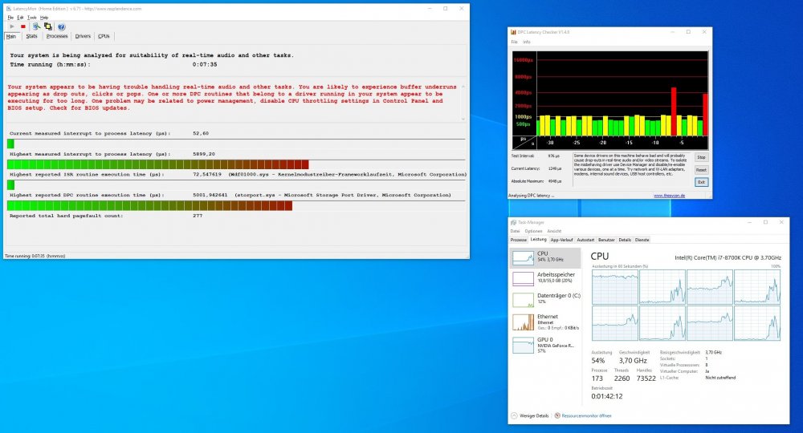The image size is (803, 433).
Task: Click the scrollbar of LatencyMon warning text box
Action: [x=463, y=103]
